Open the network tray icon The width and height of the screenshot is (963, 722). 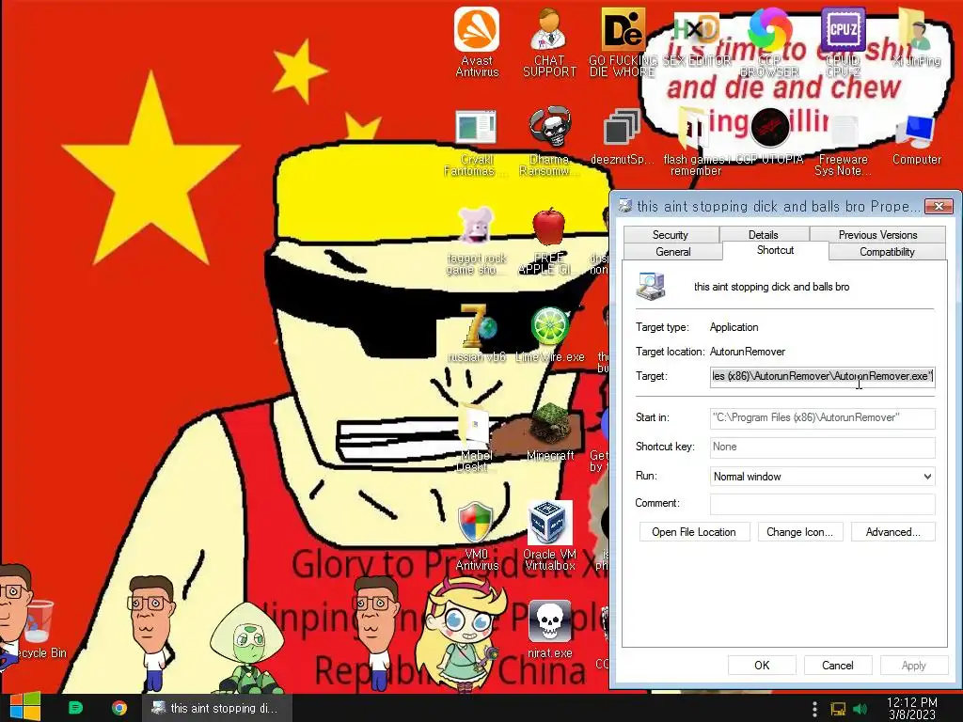[838, 709]
